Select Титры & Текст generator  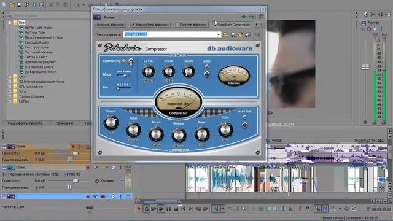point(36,57)
